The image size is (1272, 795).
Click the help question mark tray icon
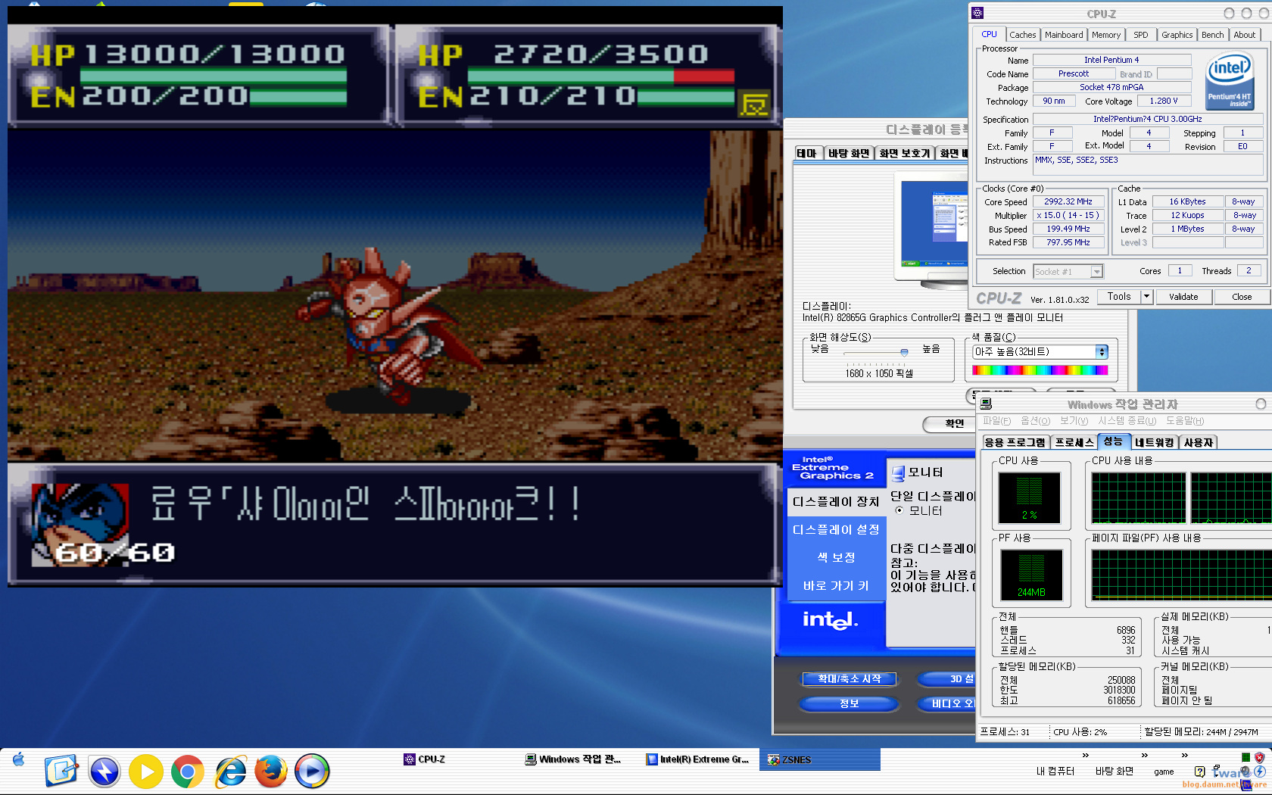pyautogui.click(x=1199, y=772)
